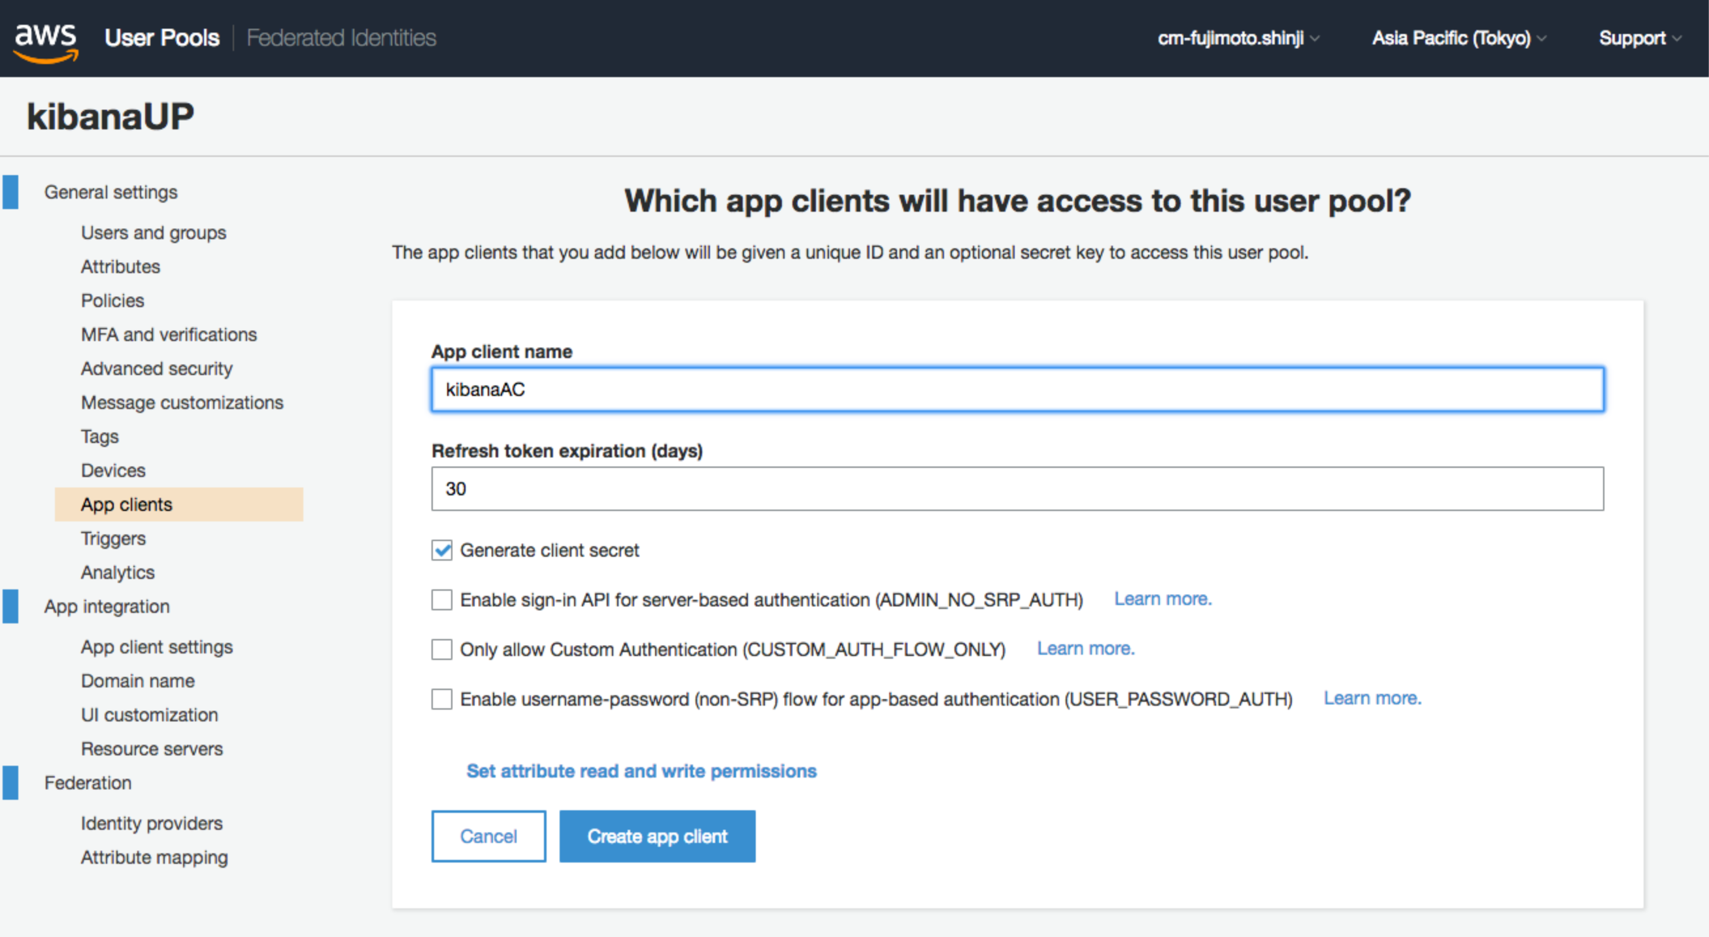The width and height of the screenshot is (1709, 937).
Task: Click the kibanaUP pool title
Action: 110,117
